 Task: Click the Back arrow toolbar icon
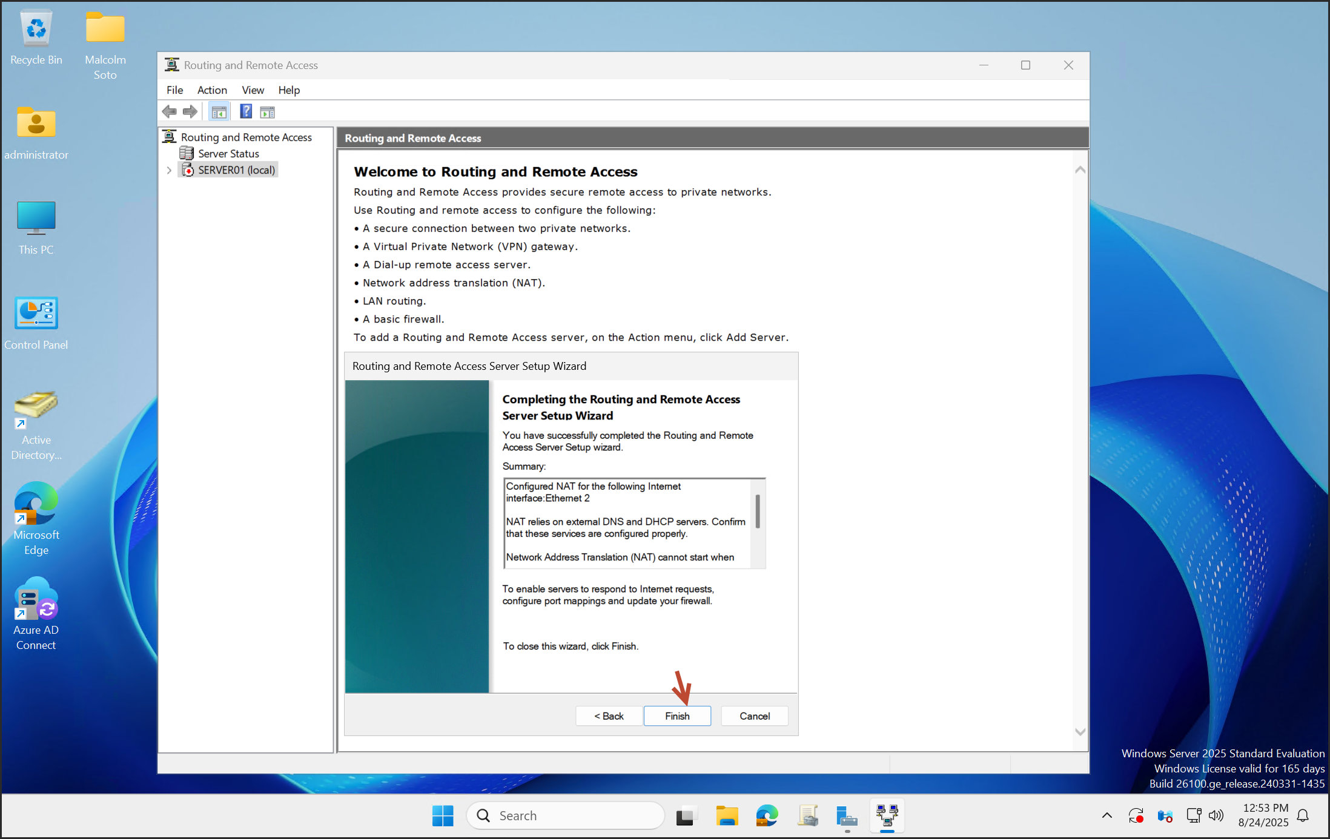coord(170,112)
